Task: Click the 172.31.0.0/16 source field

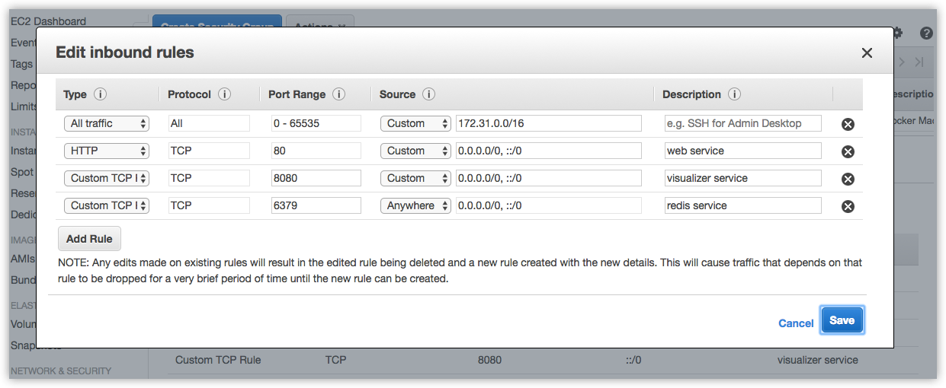Action: 548,123
